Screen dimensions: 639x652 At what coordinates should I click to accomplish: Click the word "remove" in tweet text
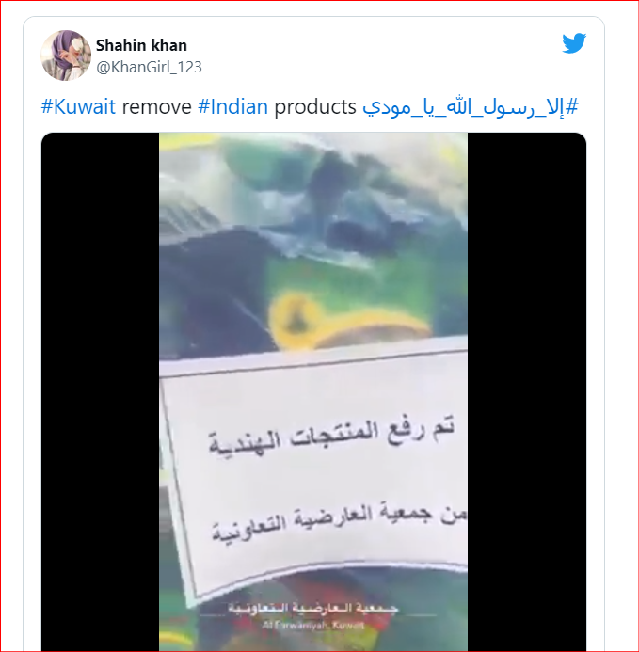coord(156,107)
